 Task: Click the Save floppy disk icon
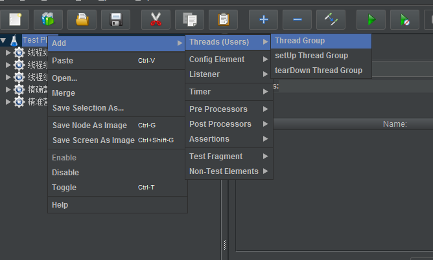tap(115, 19)
